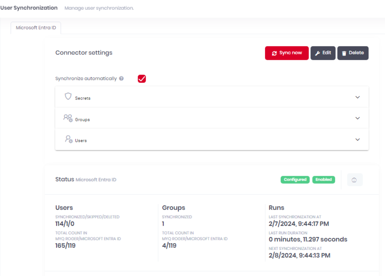Click the Connector settings heading
Screen dimensions: 385x276
tap(84, 53)
